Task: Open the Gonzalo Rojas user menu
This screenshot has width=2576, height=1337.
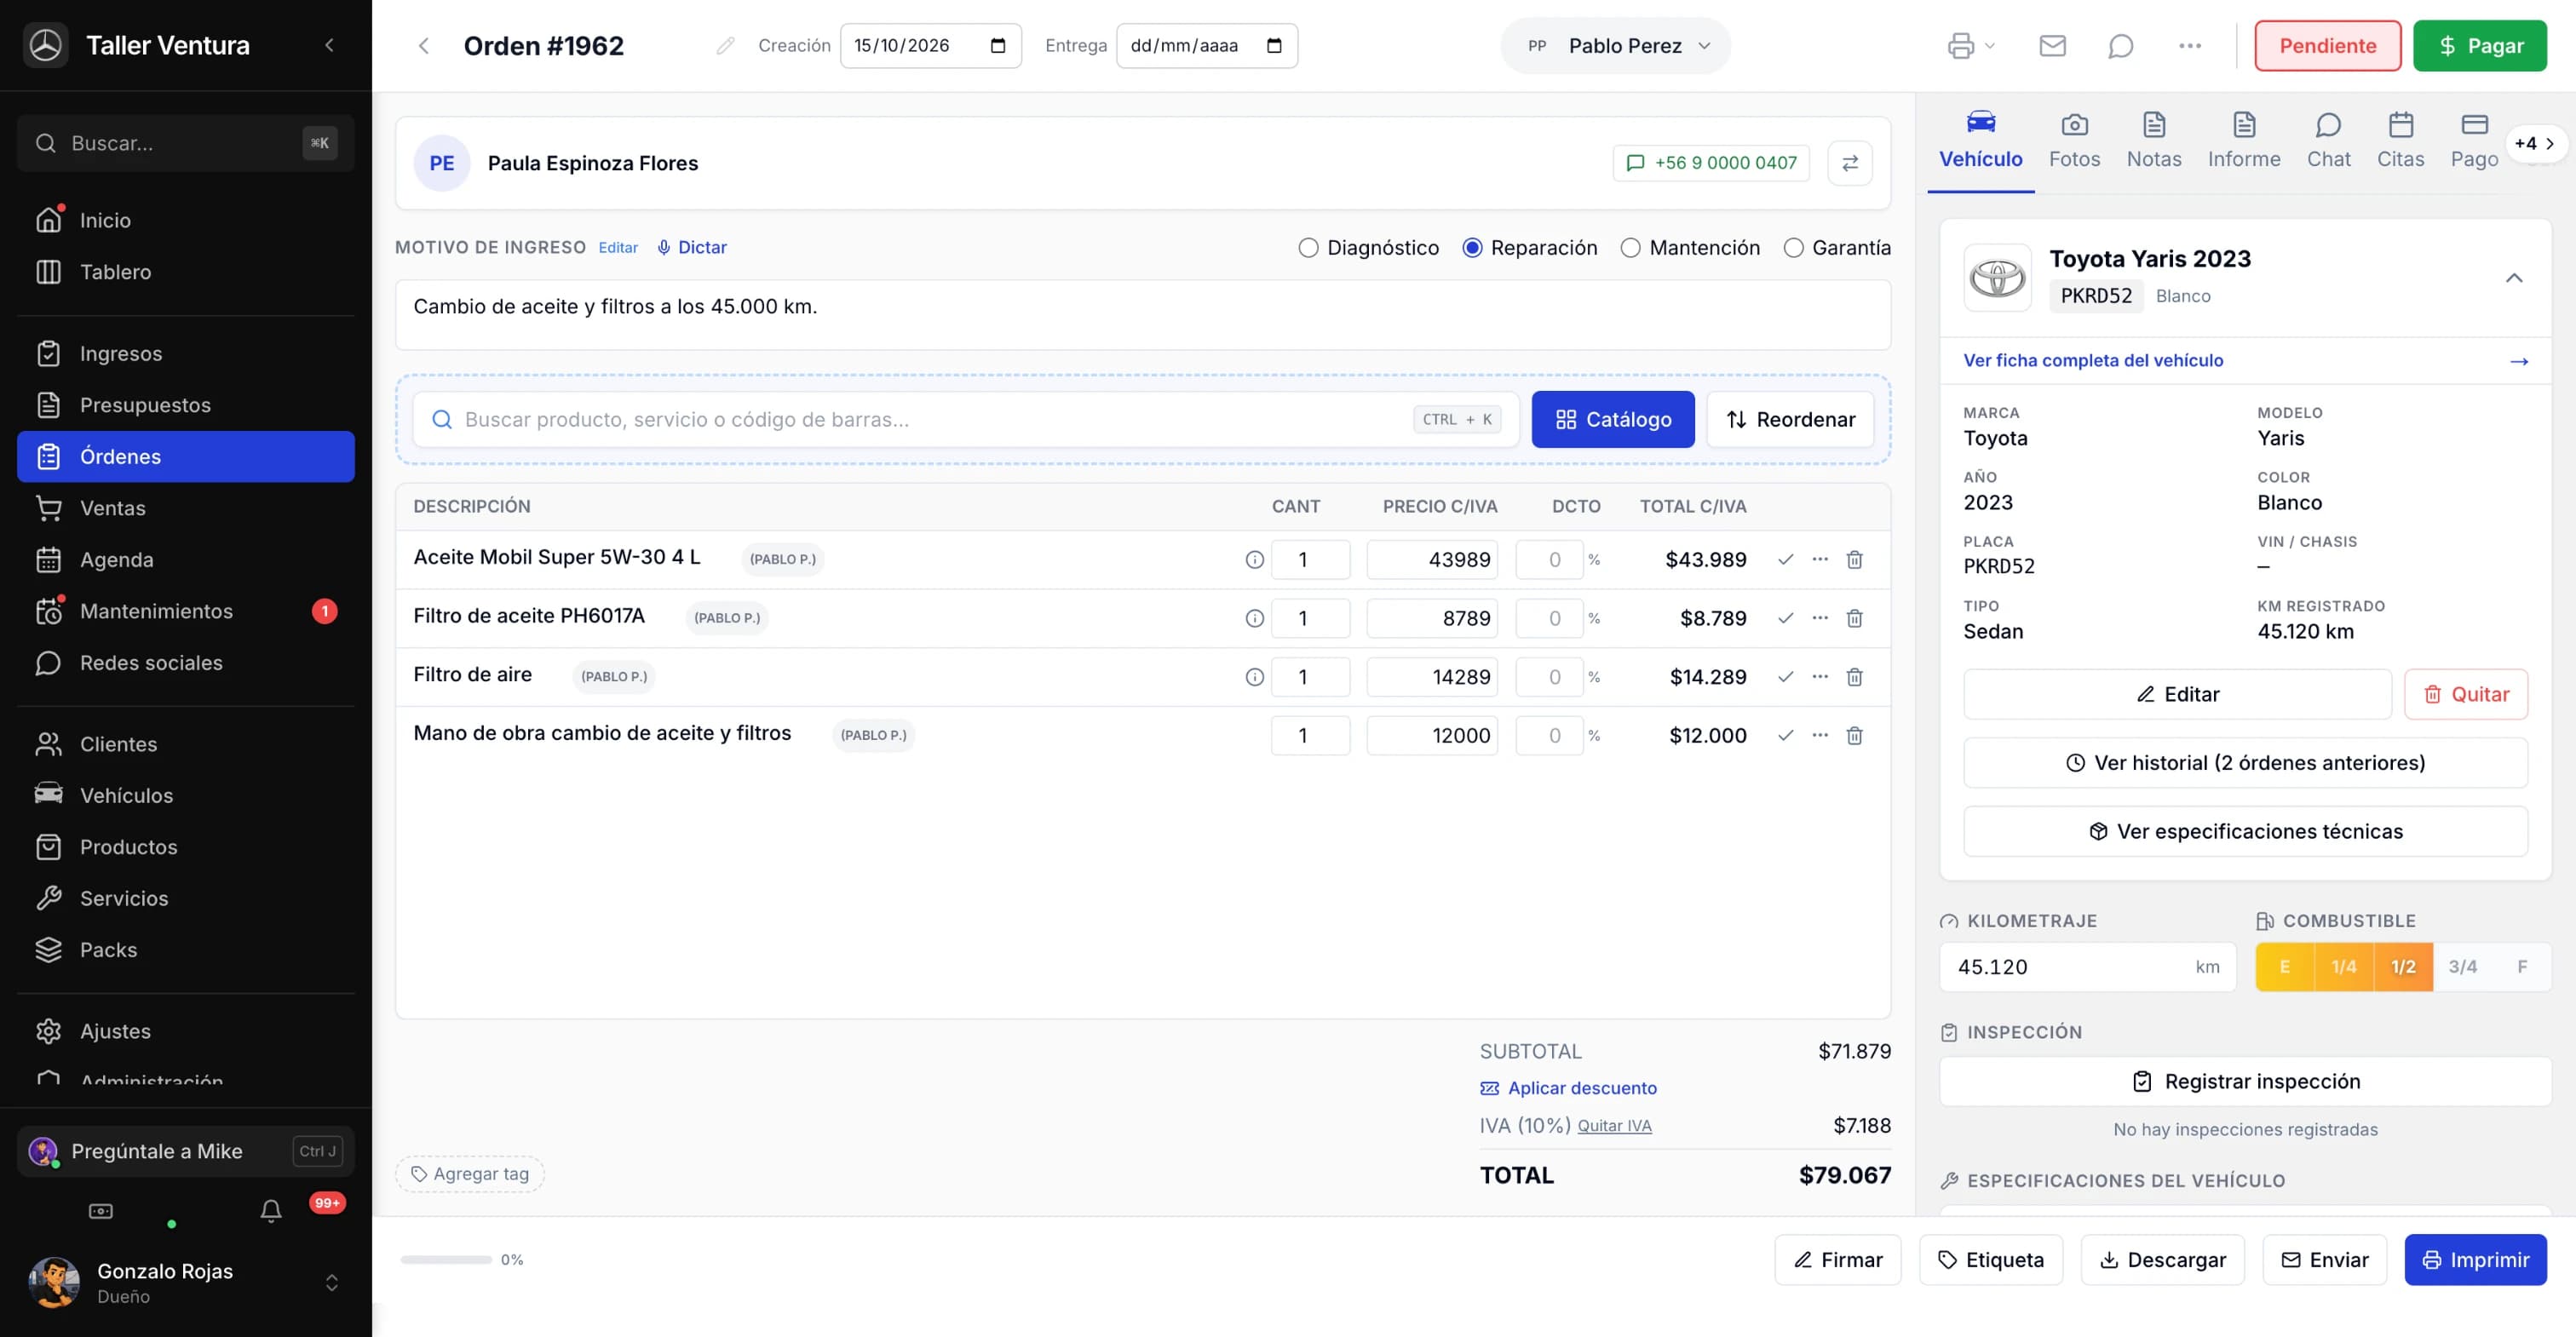Action: coord(185,1283)
